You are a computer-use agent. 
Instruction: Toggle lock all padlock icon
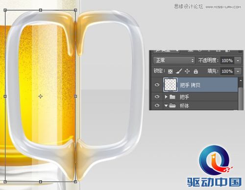[x=196, y=71]
